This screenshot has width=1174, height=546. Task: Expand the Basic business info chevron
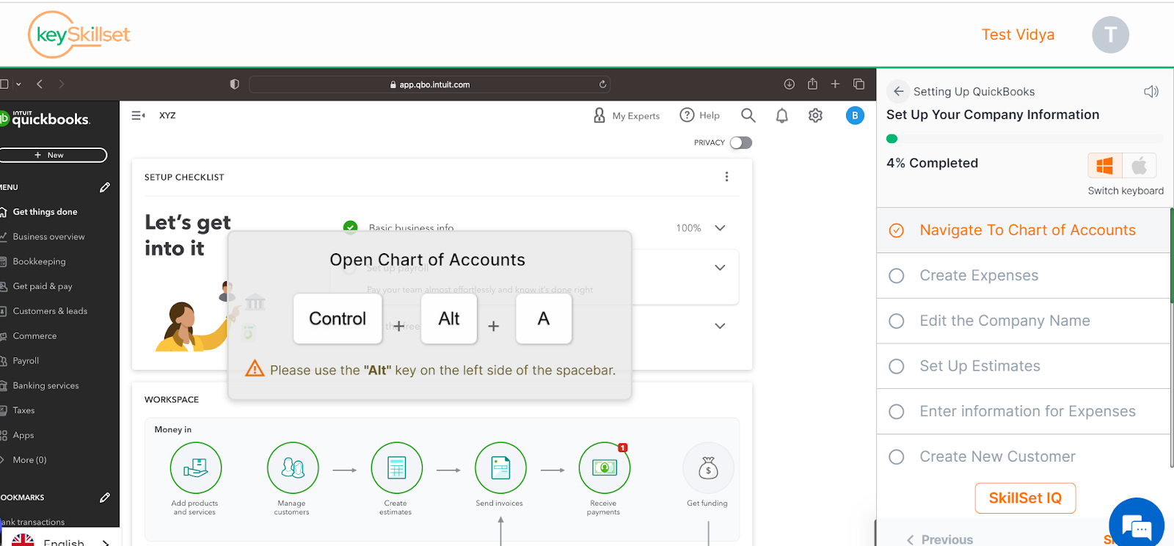click(x=720, y=227)
